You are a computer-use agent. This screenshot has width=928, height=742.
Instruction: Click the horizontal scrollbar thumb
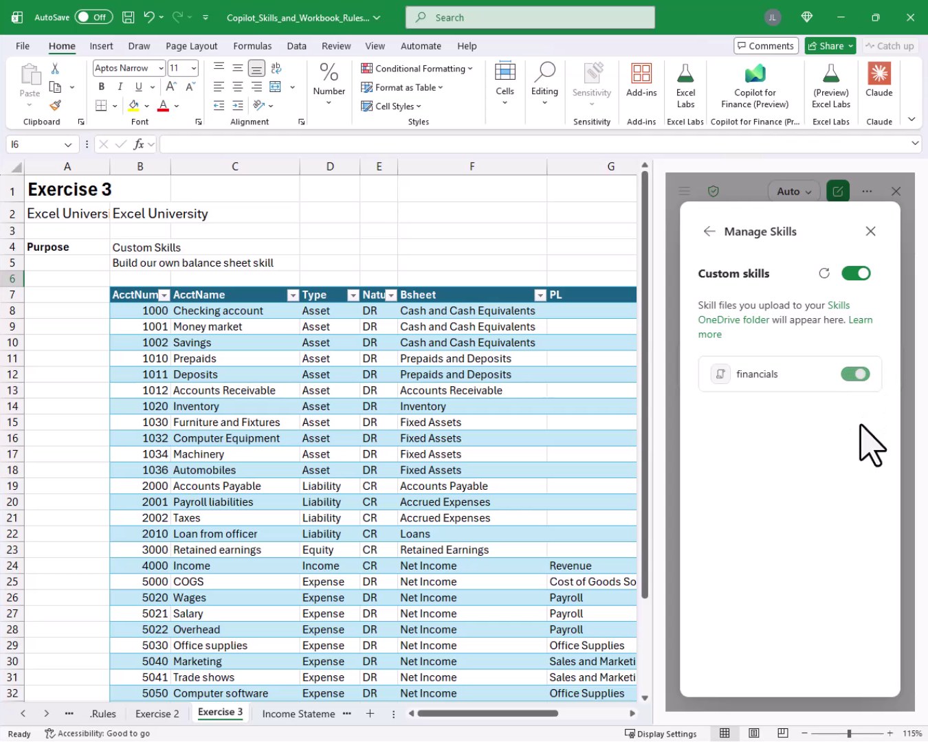[487, 713]
